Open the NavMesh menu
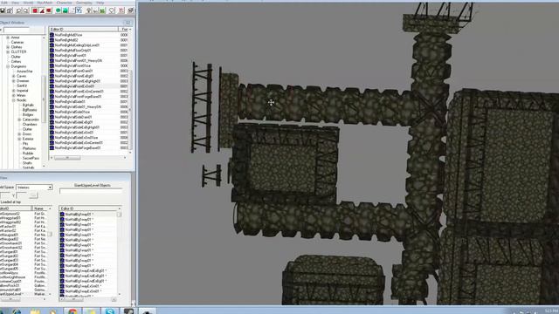The image size is (559, 314). pos(45,3)
